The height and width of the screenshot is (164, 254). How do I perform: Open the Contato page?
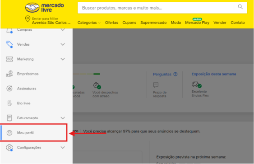238,23
